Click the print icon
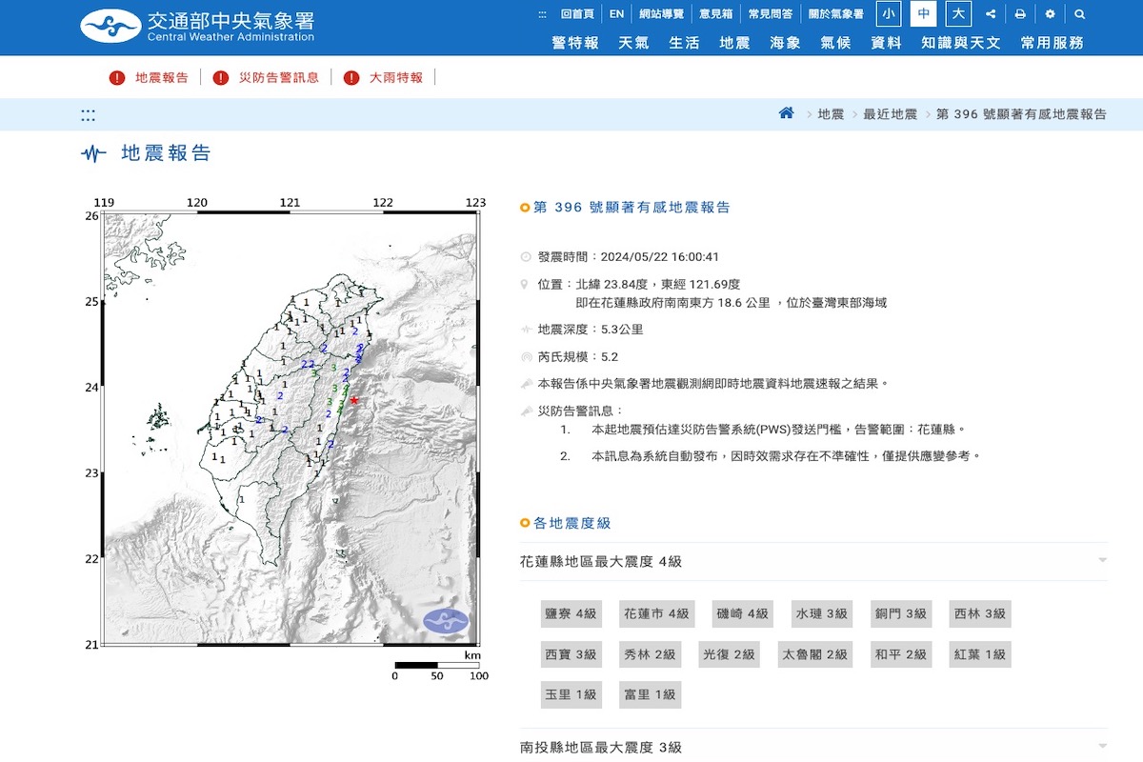 [x=1020, y=14]
